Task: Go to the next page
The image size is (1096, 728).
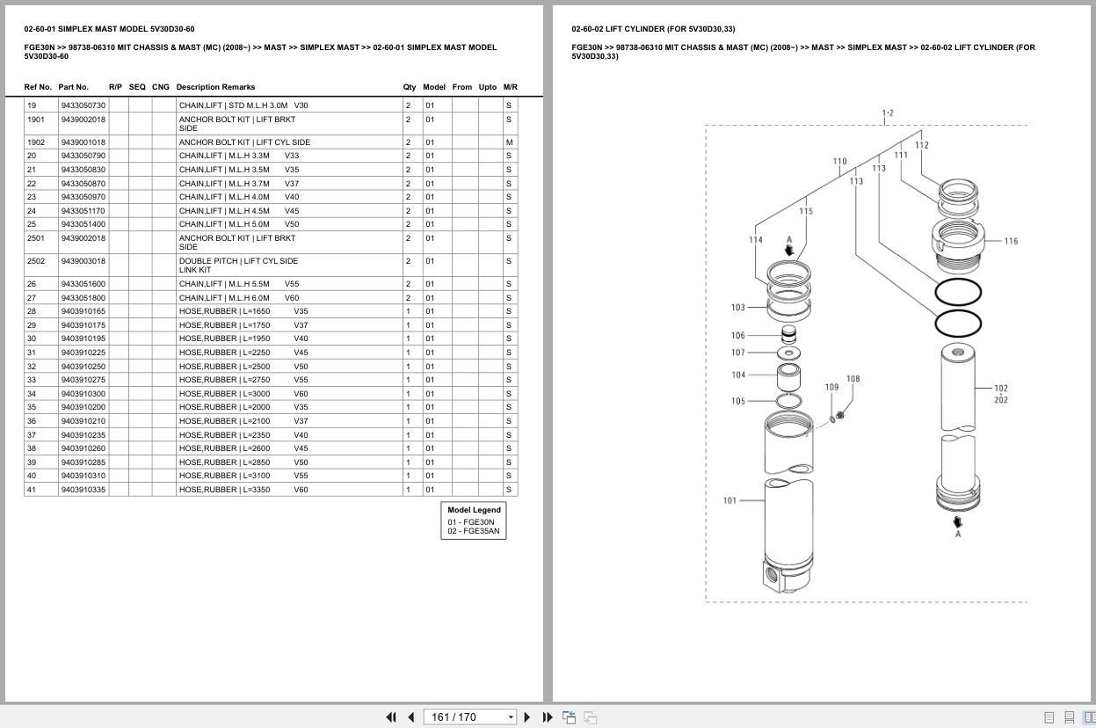Action: (527, 717)
